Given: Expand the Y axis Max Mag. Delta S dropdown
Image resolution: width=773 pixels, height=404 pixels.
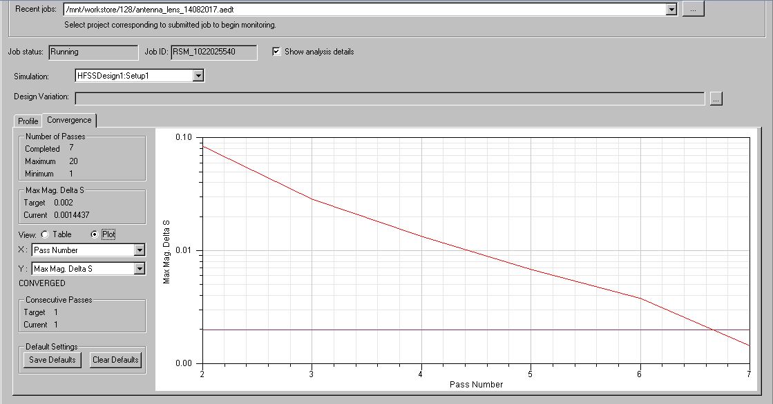Looking at the screenshot, I should pyautogui.click(x=140, y=269).
